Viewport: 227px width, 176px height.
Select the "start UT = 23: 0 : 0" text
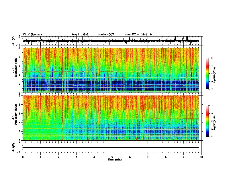click(138, 35)
